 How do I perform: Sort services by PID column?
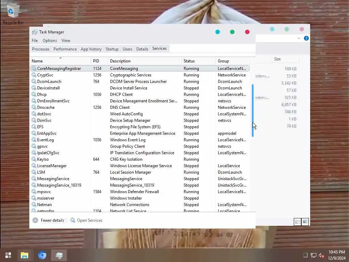coord(99,61)
